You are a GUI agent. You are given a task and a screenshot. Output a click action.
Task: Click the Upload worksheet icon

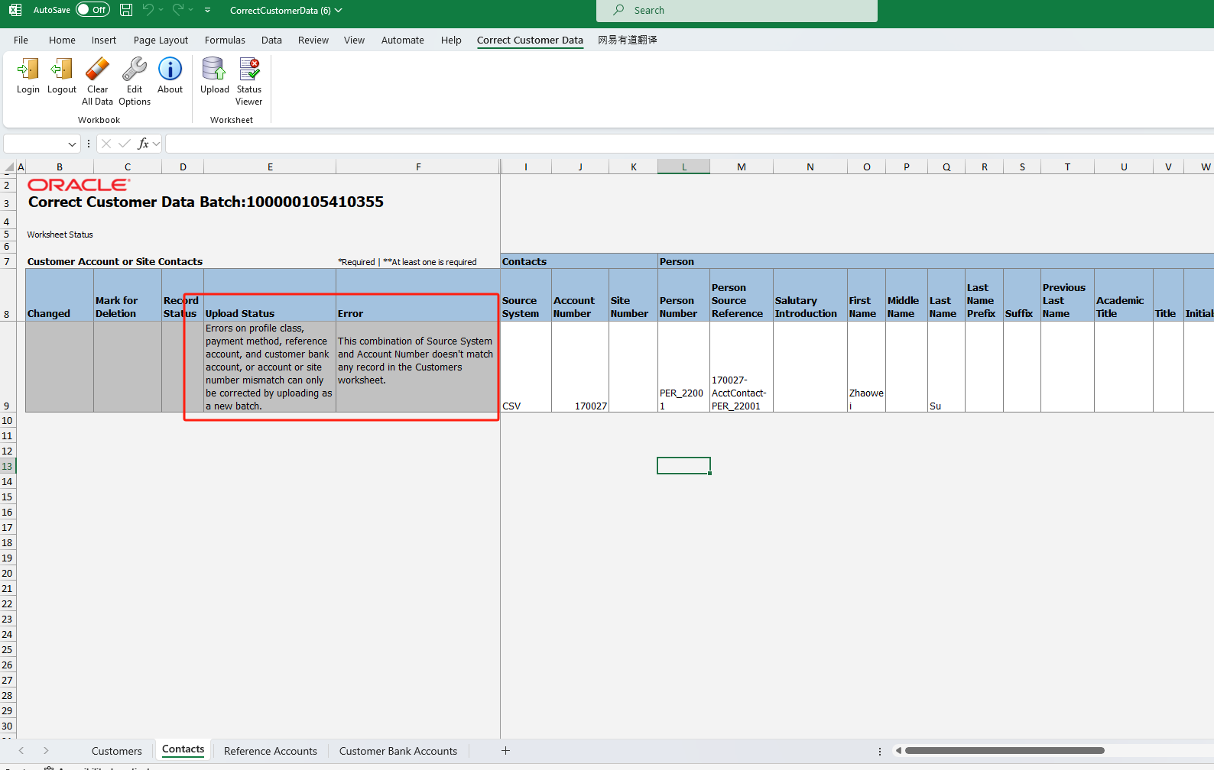[x=214, y=70]
